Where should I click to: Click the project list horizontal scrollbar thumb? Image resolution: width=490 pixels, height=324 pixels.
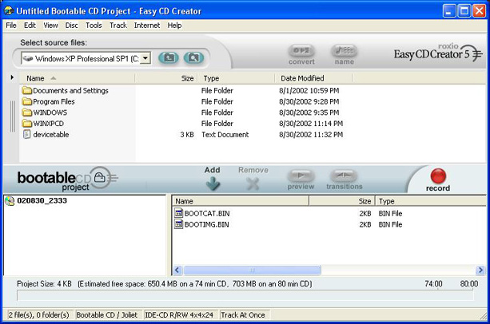pos(252,270)
